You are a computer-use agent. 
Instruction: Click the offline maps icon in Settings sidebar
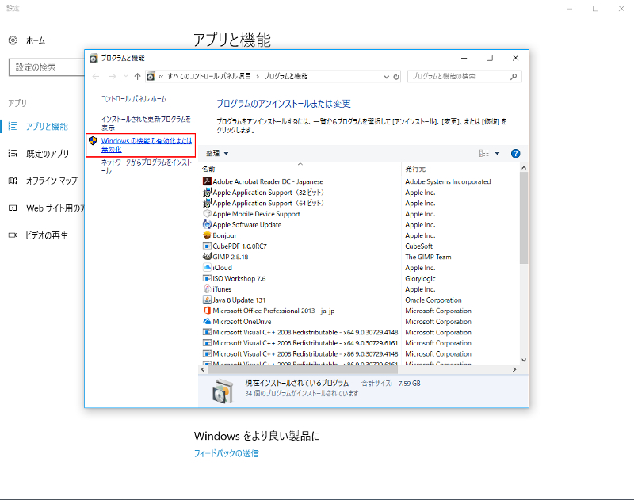[x=13, y=181]
